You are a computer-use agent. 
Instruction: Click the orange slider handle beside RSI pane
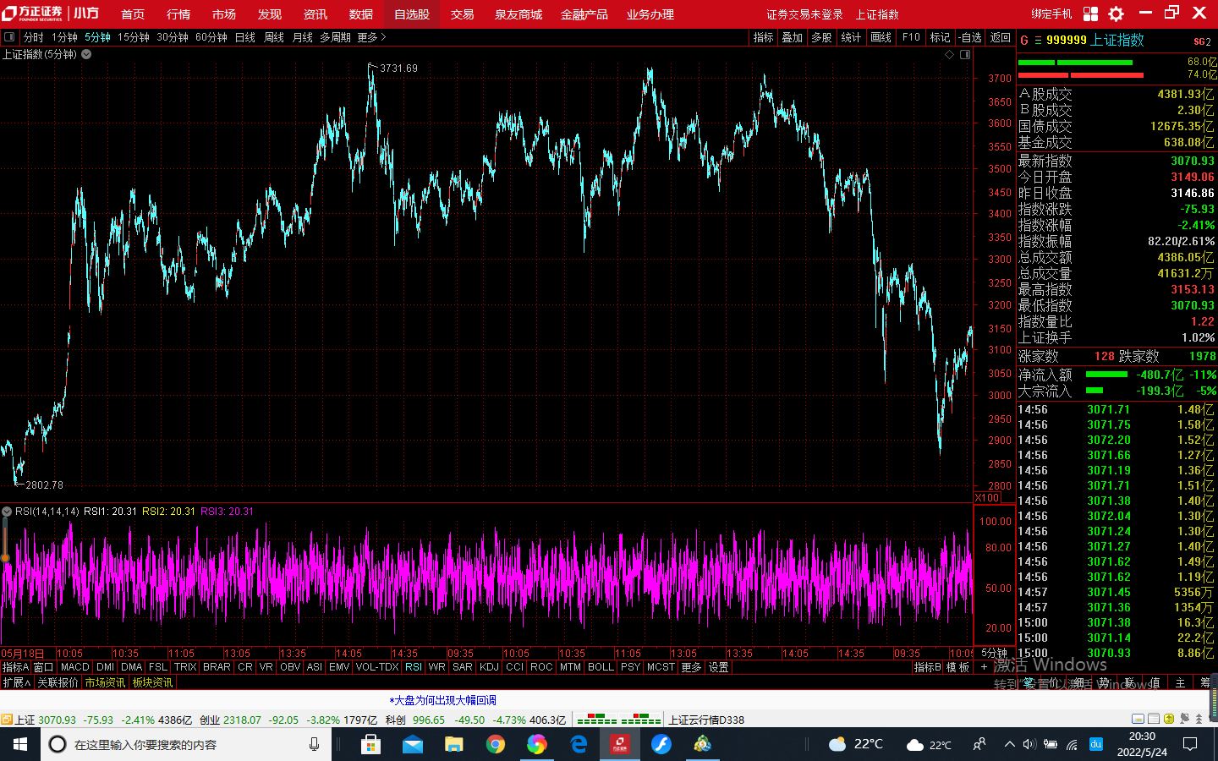(x=4, y=557)
